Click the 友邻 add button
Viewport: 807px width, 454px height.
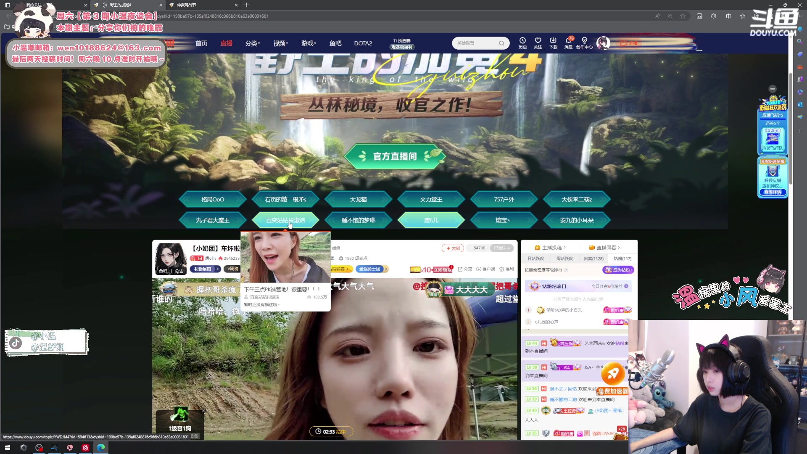[x=453, y=248]
